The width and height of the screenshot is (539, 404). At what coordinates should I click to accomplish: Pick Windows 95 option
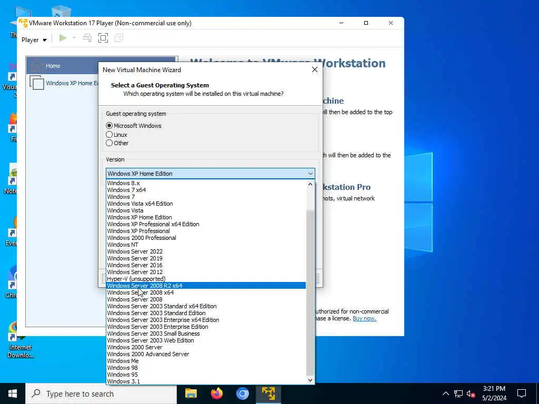[x=206, y=375]
